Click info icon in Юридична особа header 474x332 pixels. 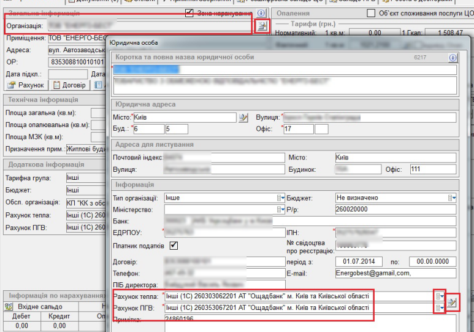pyautogui.click(x=453, y=57)
